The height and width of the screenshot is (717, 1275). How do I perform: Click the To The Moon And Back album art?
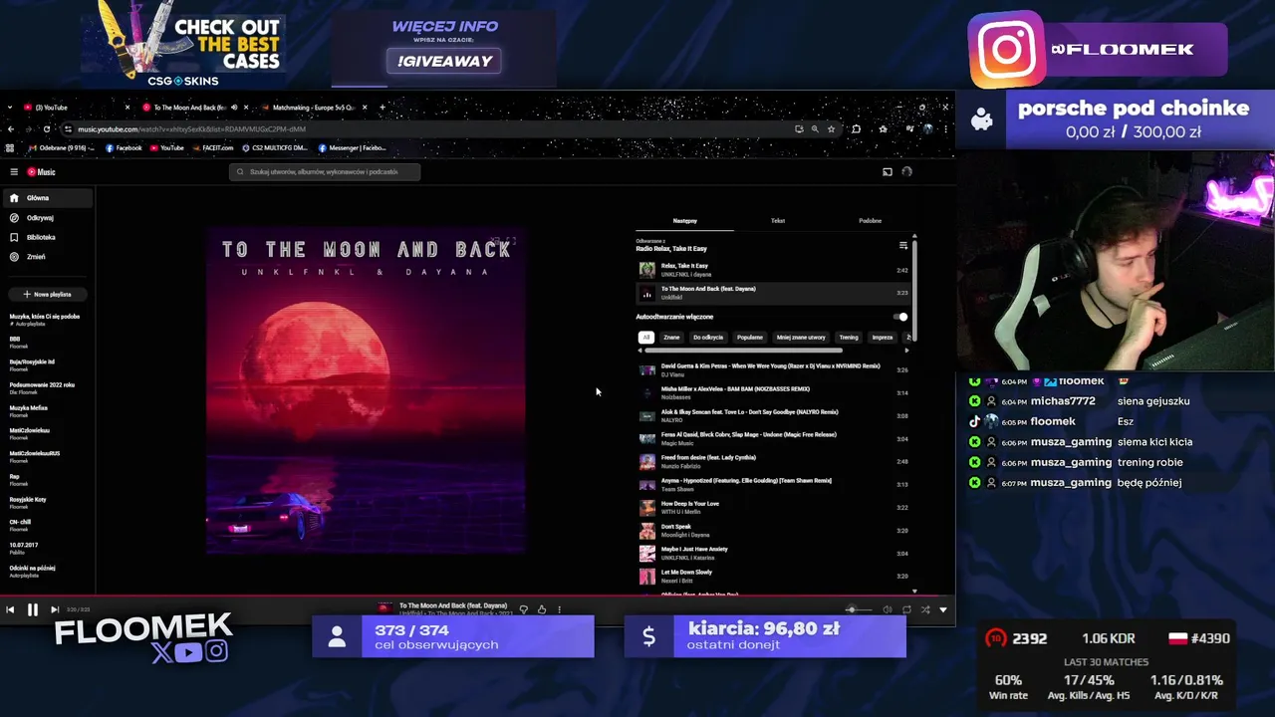(367, 390)
